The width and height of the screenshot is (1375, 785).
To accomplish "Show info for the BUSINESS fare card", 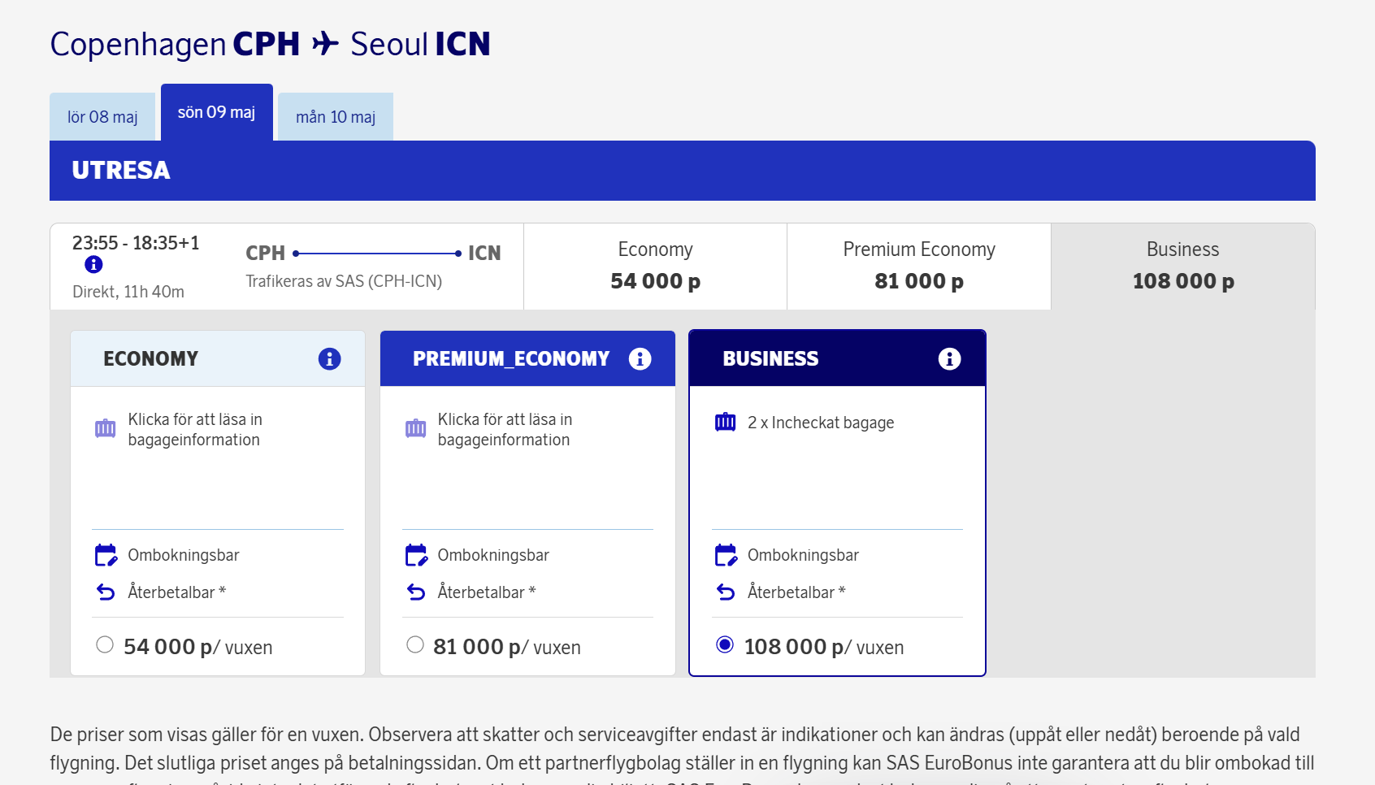I will 949,358.
